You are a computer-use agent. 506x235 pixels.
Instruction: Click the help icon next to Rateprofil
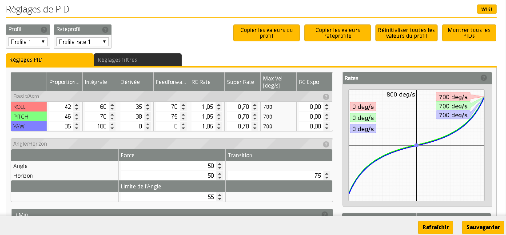[x=105, y=30]
